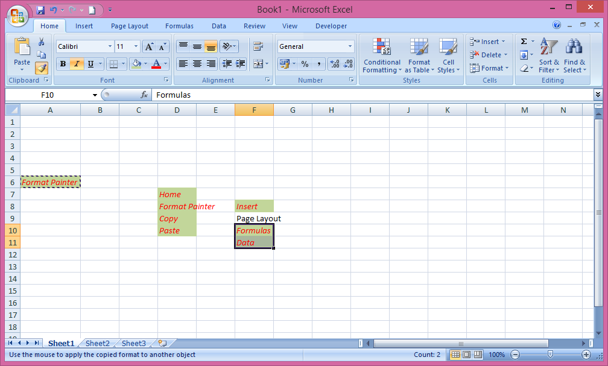Select Bottom Align
This screenshot has height=366, width=608.
[211, 47]
